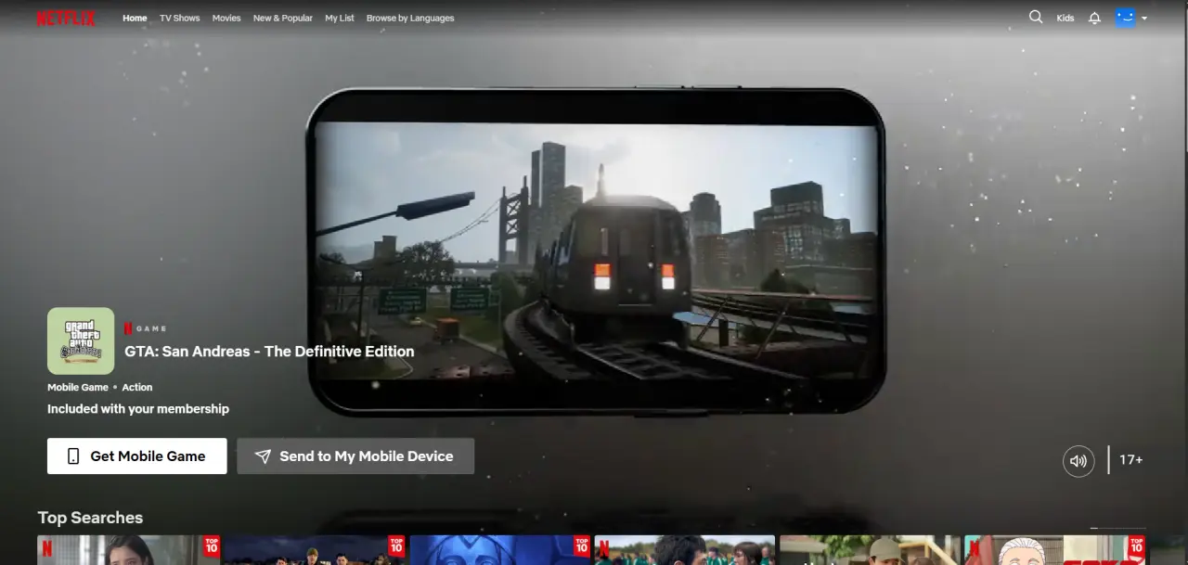Open the search magnifier icon
The height and width of the screenshot is (565, 1188).
pos(1036,17)
